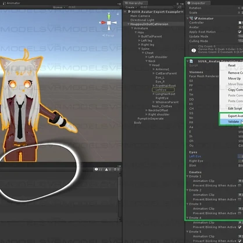Click the Unity scene icon beside SUVA Avatar Export Example
The width and height of the screenshot is (243, 243).
tap(129, 12)
